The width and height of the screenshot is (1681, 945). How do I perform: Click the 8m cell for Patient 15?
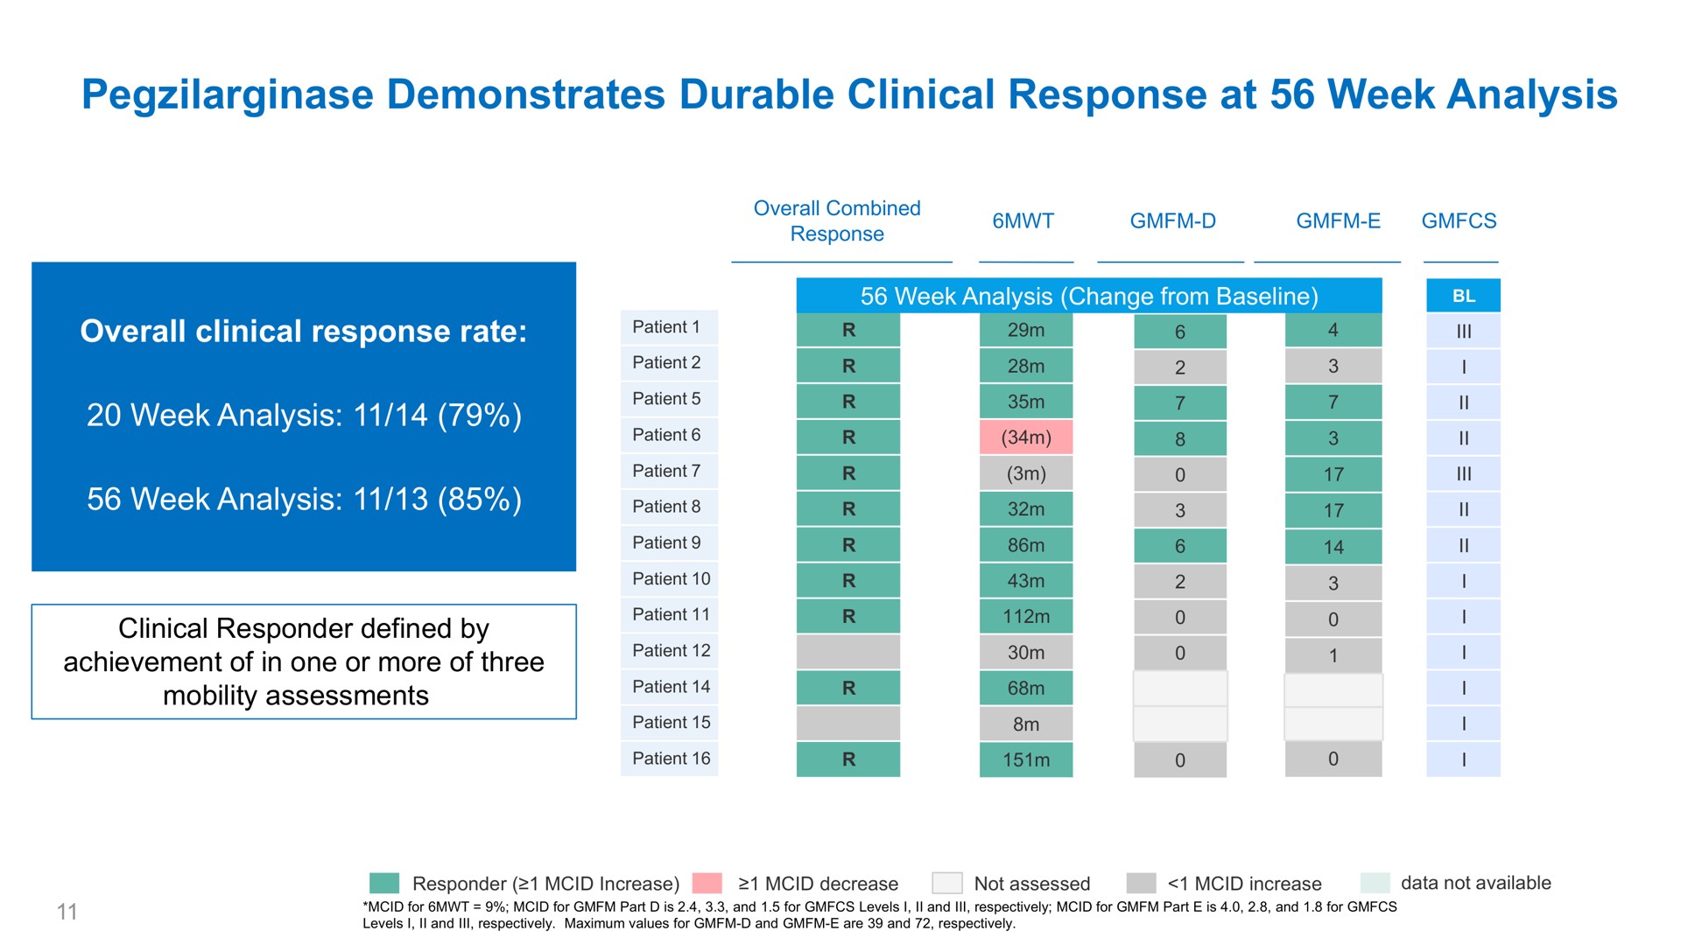click(1026, 724)
